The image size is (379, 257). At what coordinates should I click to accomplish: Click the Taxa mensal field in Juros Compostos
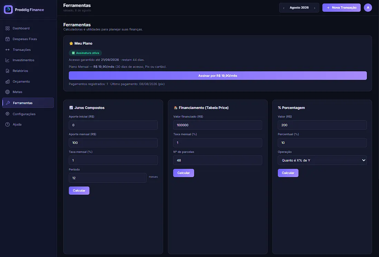coord(113,160)
